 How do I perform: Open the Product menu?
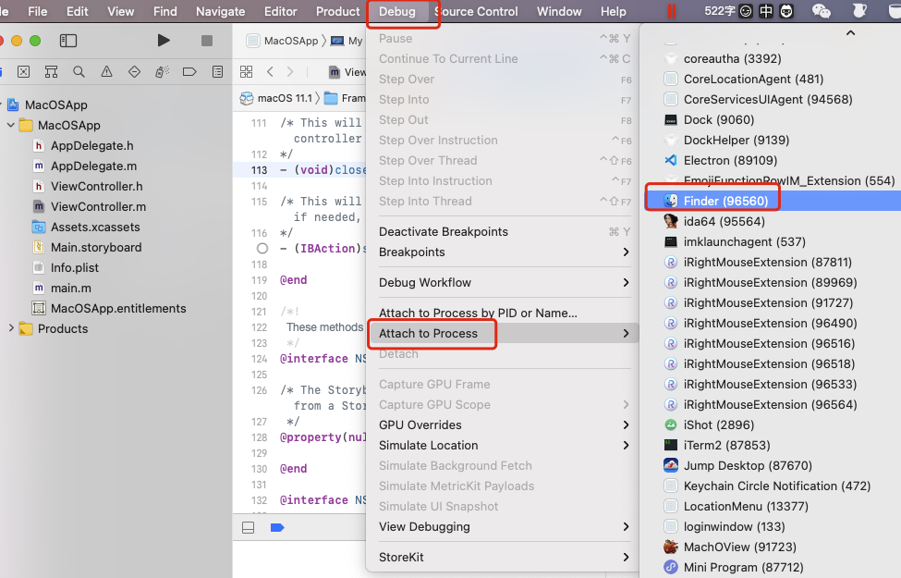tap(338, 11)
